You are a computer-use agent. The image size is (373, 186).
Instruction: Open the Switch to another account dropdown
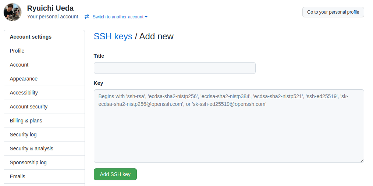pos(120,17)
